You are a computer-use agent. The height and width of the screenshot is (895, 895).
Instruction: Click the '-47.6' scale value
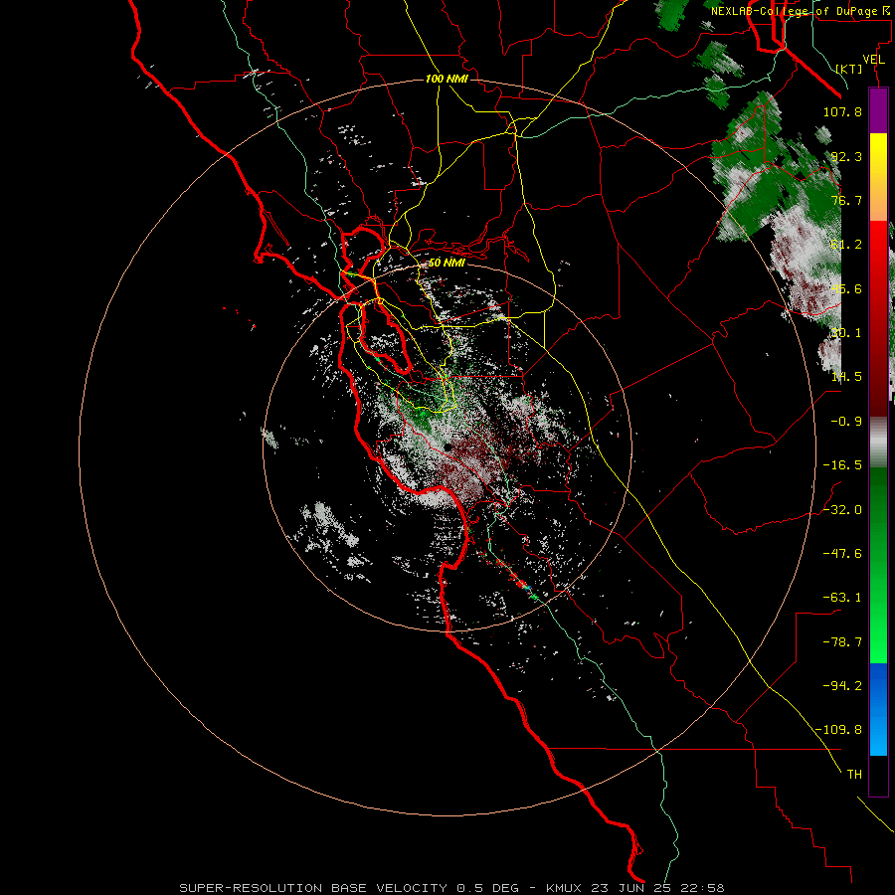click(x=842, y=554)
